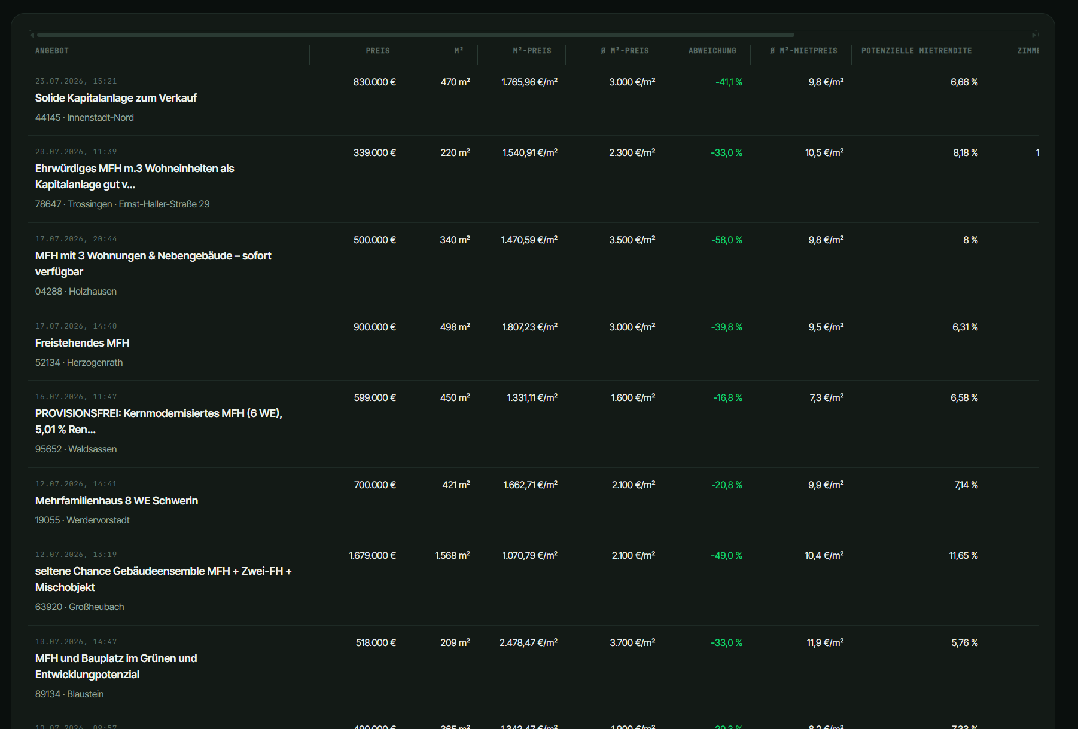Click the Ø M²-Mietpreis column header
Screen dimensions: 1078x729
pyautogui.click(x=803, y=51)
